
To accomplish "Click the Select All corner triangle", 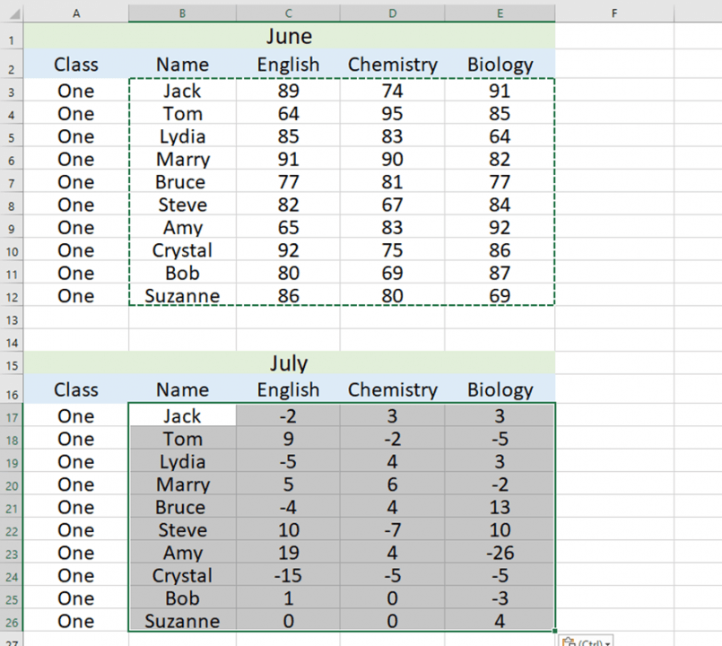I will coord(14,13).
